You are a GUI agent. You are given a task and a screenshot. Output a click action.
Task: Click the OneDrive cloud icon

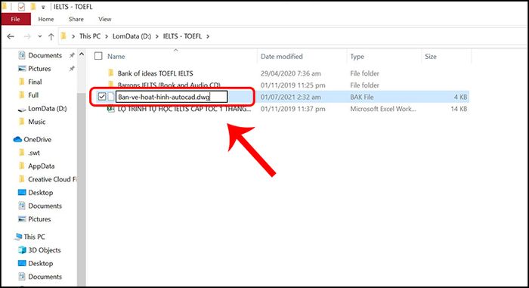coord(17,139)
